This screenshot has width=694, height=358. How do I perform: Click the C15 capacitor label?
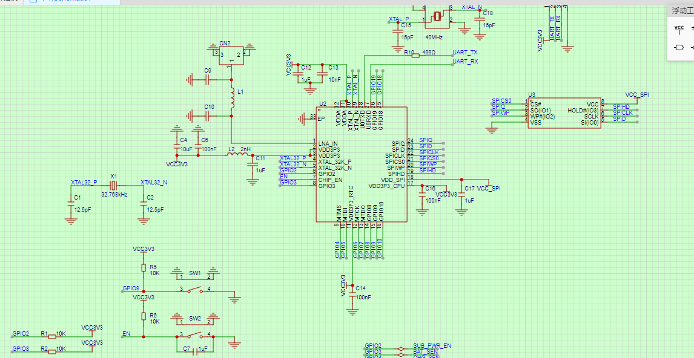[x=406, y=25]
